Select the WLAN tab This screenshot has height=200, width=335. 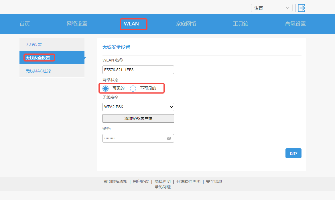[131, 24]
